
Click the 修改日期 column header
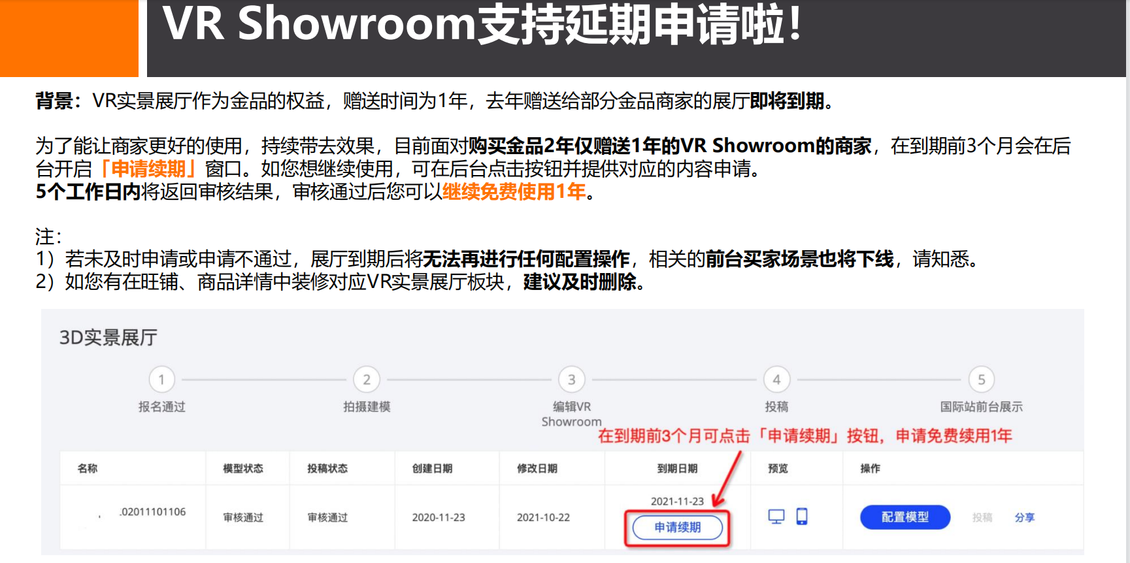[537, 468]
